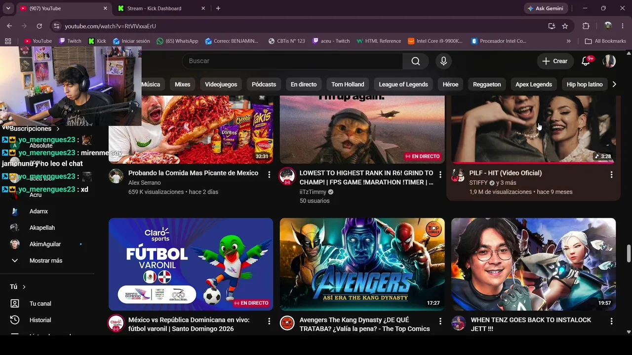Open the Chrome three-dot menu

623,26
